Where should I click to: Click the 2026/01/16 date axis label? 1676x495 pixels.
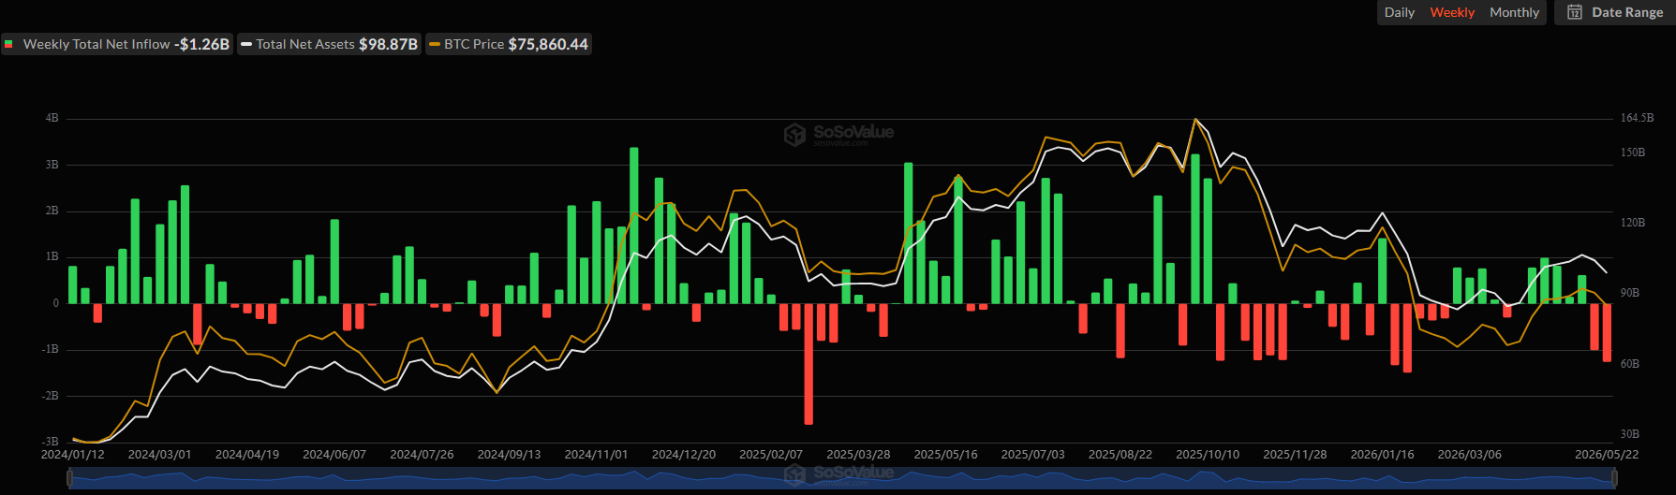pos(1382,454)
